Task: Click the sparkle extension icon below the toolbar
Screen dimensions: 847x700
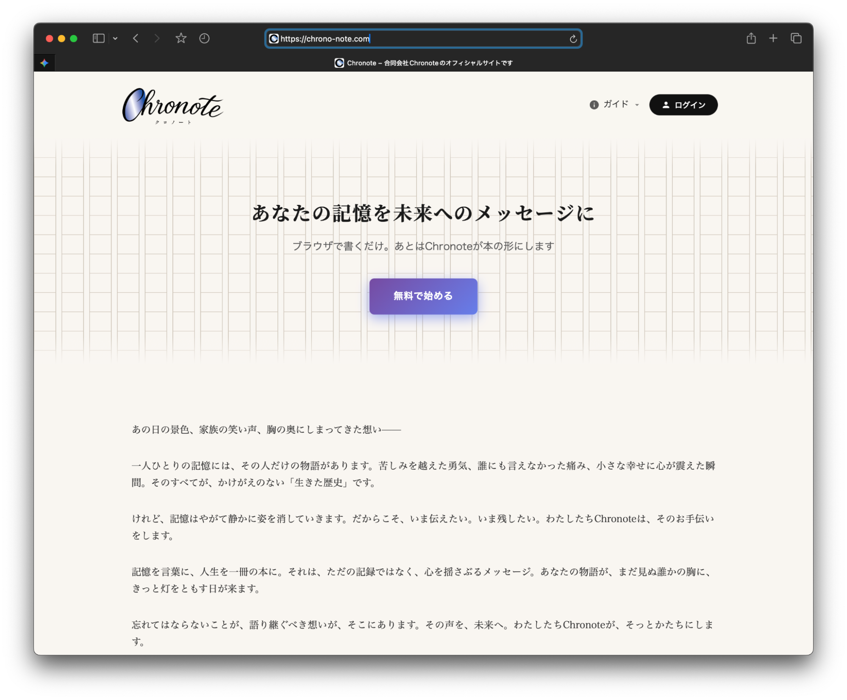Action: pyautogui.click(x=44, y=63)
